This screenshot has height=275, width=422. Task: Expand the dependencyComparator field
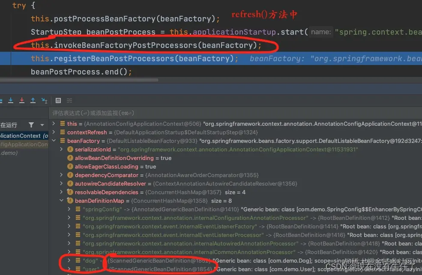(61, 175)
